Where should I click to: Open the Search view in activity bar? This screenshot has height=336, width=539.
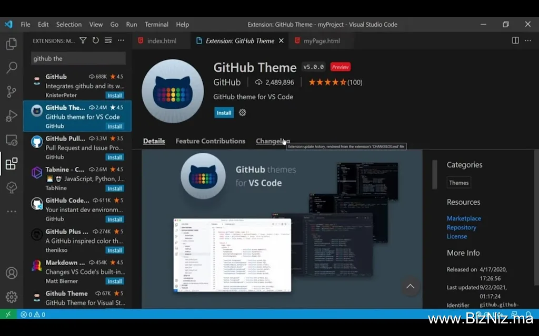pyautogui.click(x=12, y=67)
